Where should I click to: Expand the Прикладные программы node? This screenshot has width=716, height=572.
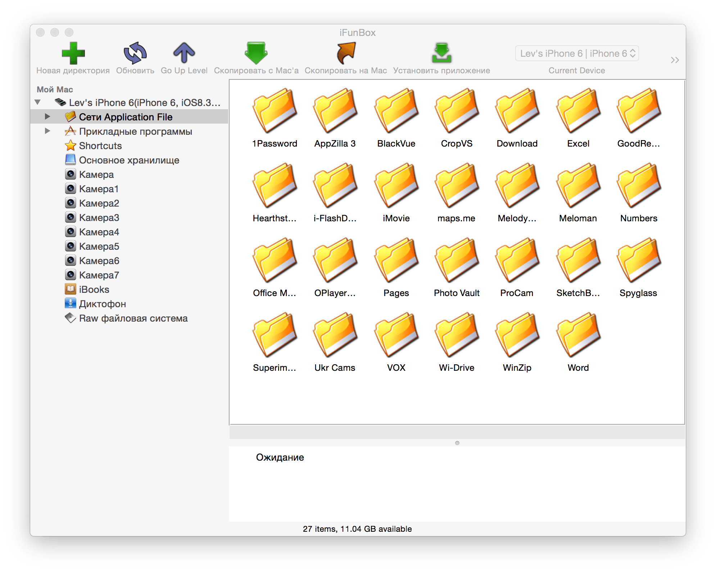pyautogui.click(x=47, y=131)
